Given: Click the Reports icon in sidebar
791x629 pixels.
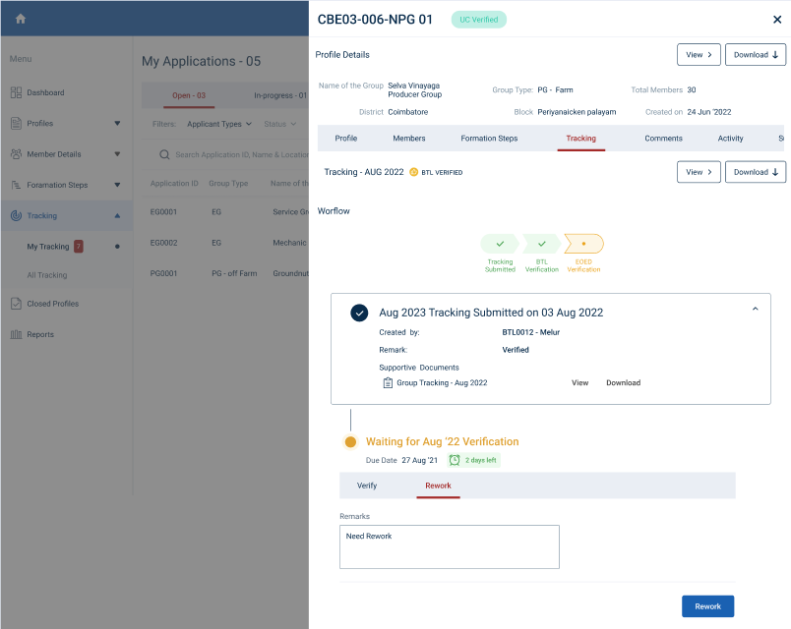Looking at the screenshot, I should pos(16,334).
